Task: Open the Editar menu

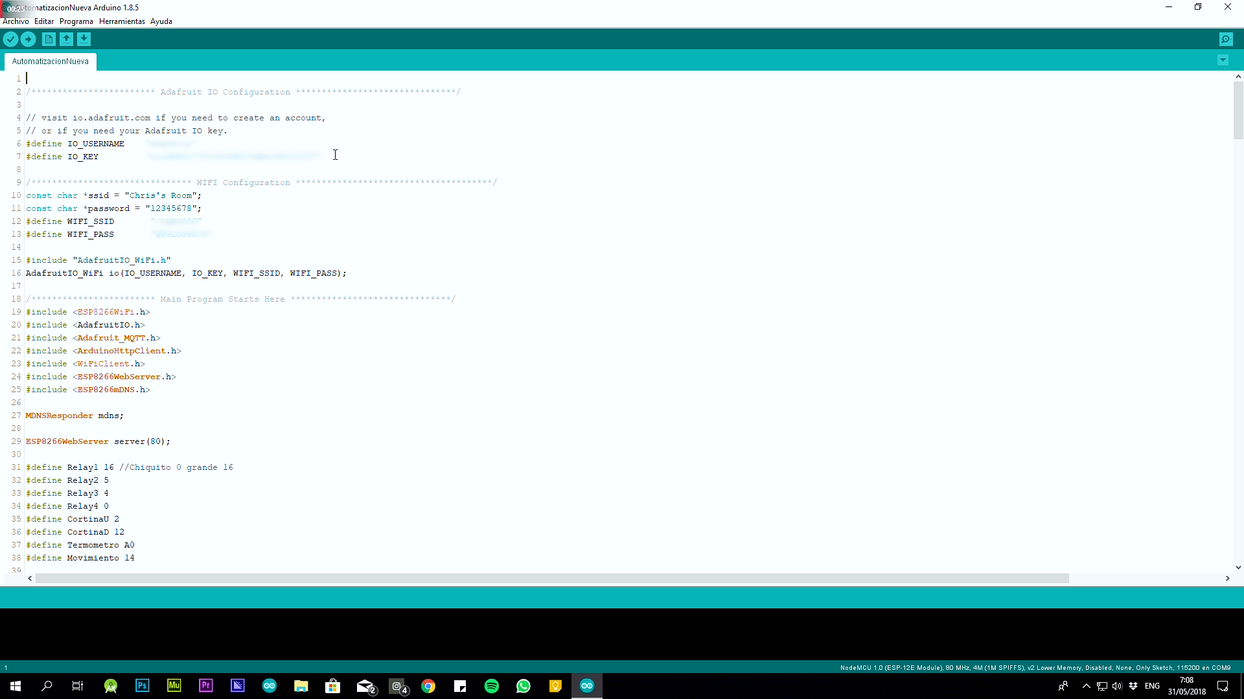Action: [44, 21]
